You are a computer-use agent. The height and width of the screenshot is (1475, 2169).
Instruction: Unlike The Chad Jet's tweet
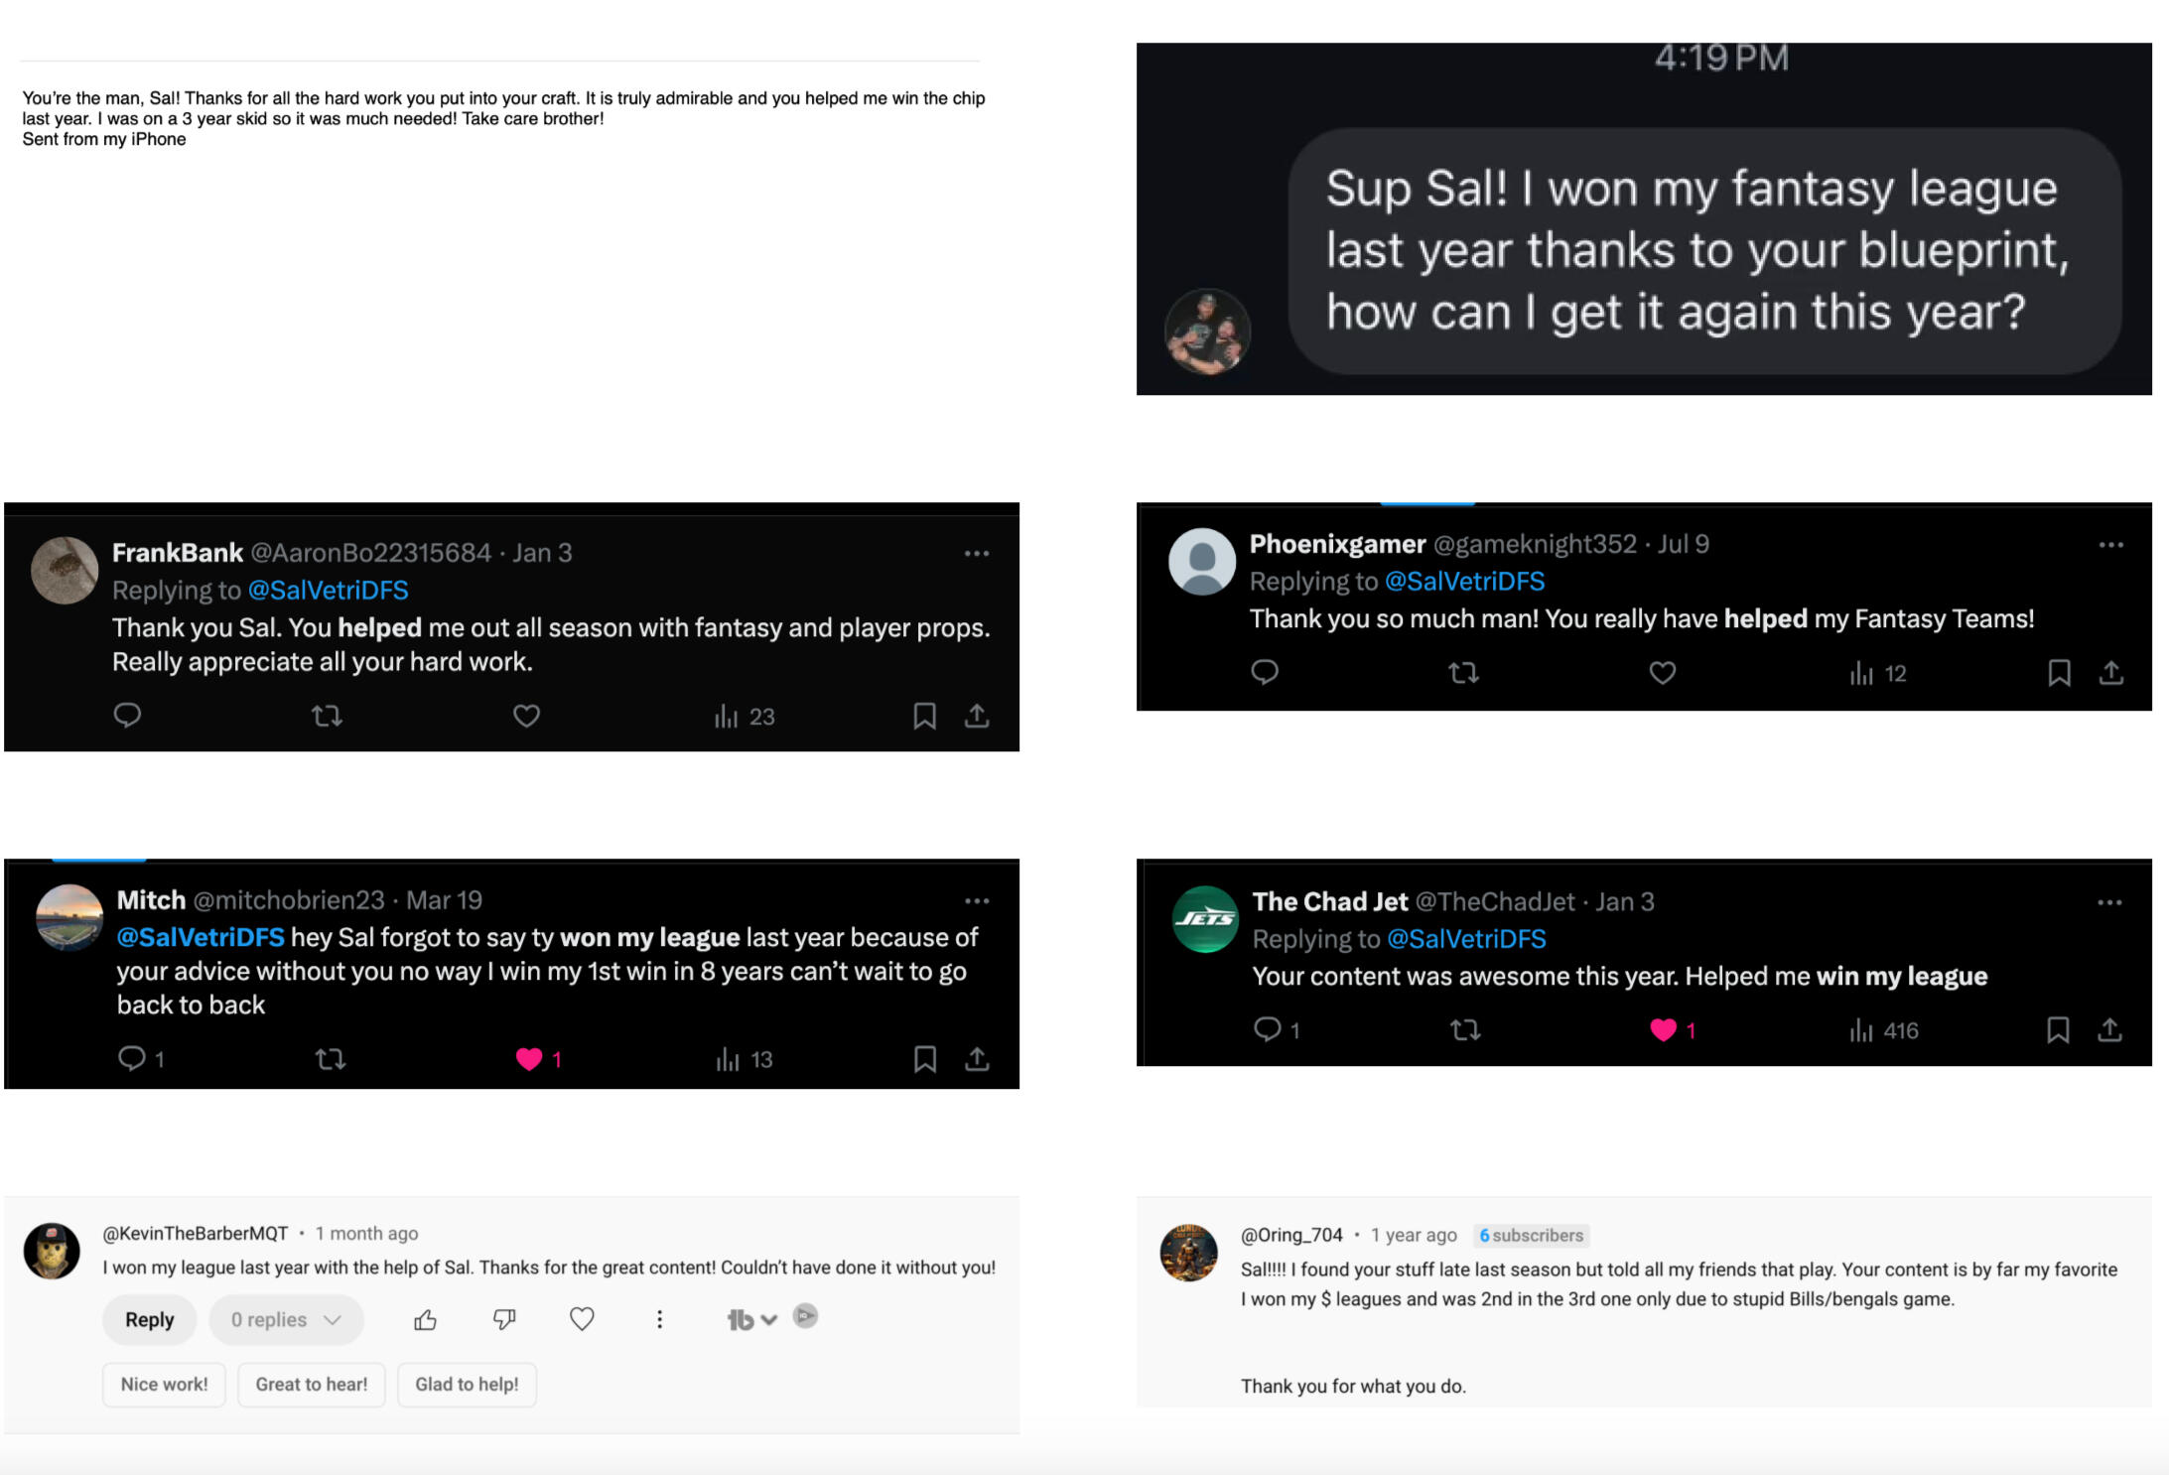tap(1664, 1030)
